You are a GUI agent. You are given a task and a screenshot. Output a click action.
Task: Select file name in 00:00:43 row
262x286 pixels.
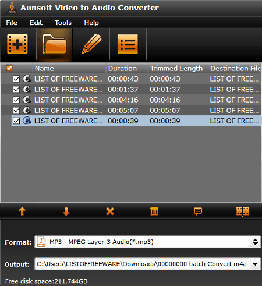click(x=68, y=79)
